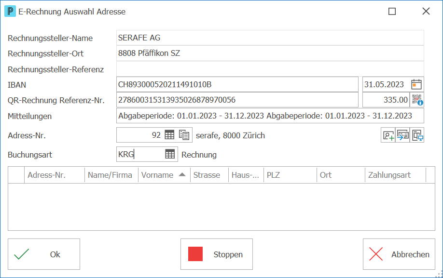Image resolution: width=443 pixels, height=278 pixels.
Task: Sort by the Ort column header
Action: pyautogui.click(x=341, y=175)
